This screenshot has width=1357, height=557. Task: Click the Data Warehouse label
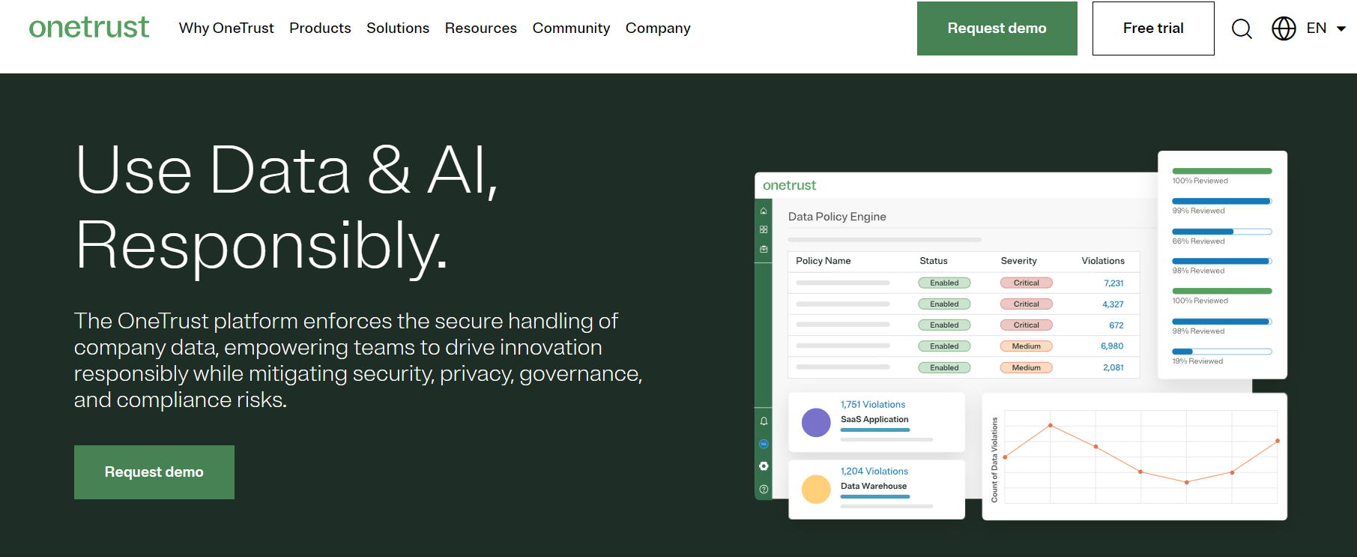tap(874, 487)
